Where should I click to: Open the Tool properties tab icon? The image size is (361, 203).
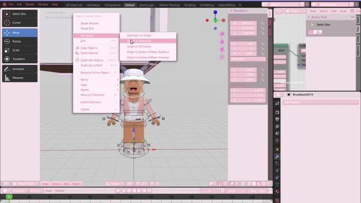[x=277, y=104]
